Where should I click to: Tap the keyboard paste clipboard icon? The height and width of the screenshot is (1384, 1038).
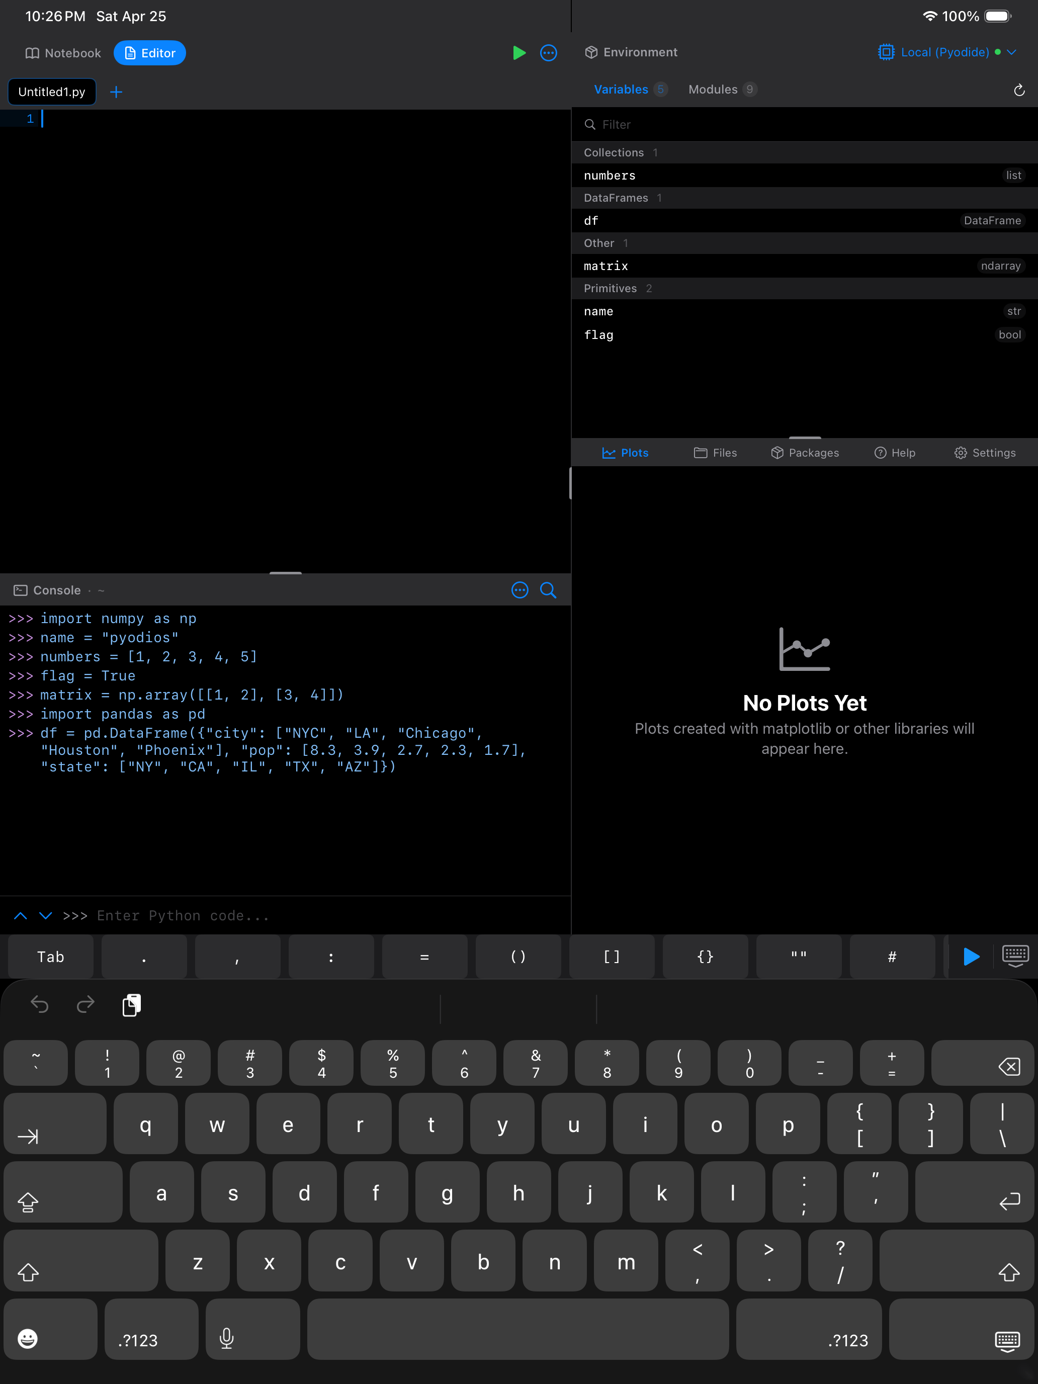(131, 1005)
